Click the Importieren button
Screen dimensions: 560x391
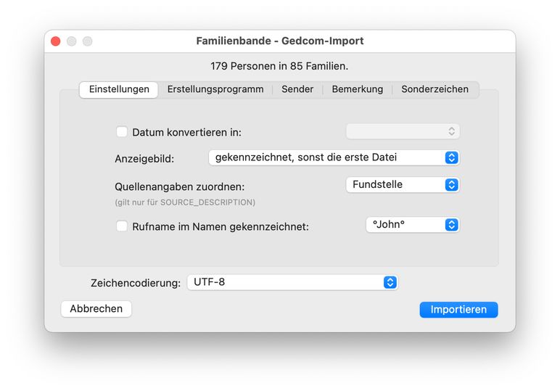click(x=458, y=310)
